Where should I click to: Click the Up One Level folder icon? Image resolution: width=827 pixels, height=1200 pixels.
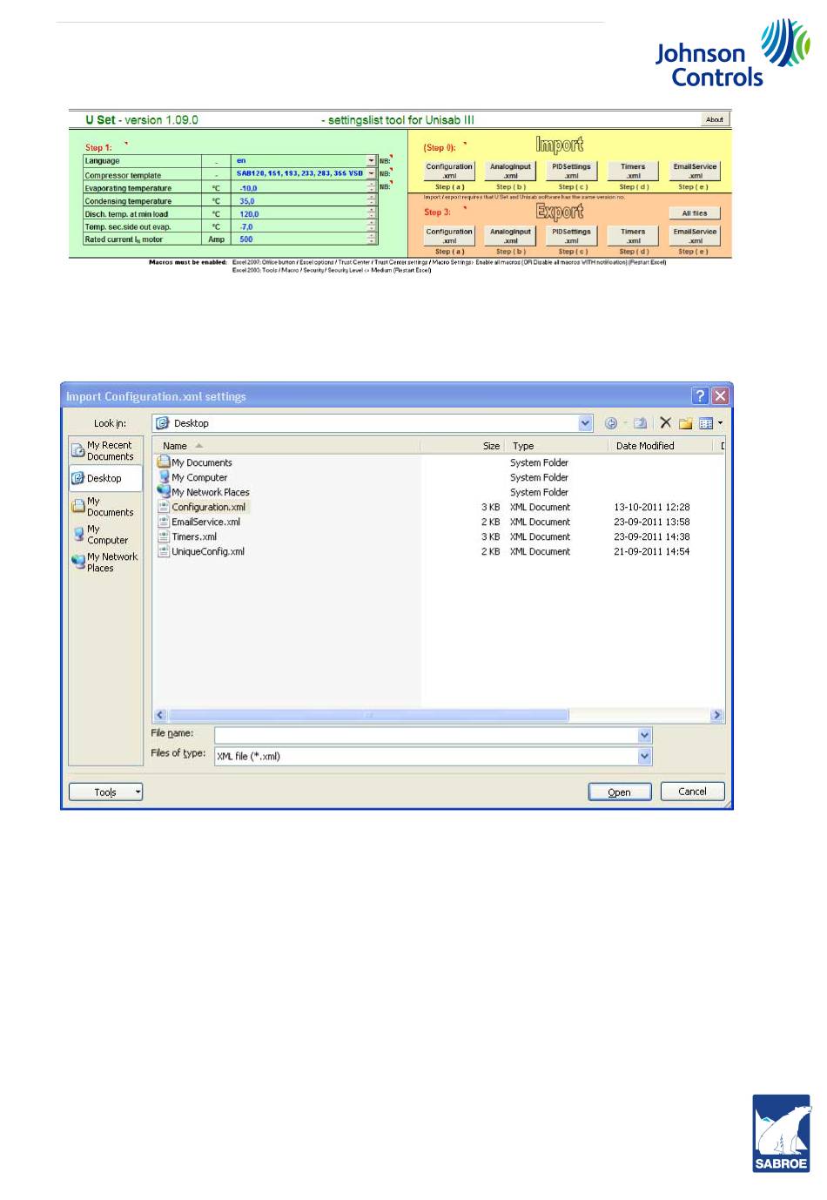pyautogui.click(x=640, y=423)
